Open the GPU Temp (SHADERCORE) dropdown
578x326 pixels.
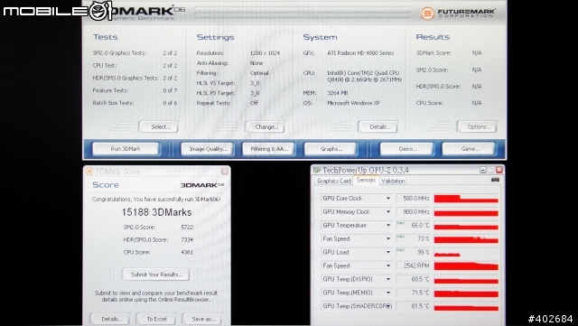[388, 306]
